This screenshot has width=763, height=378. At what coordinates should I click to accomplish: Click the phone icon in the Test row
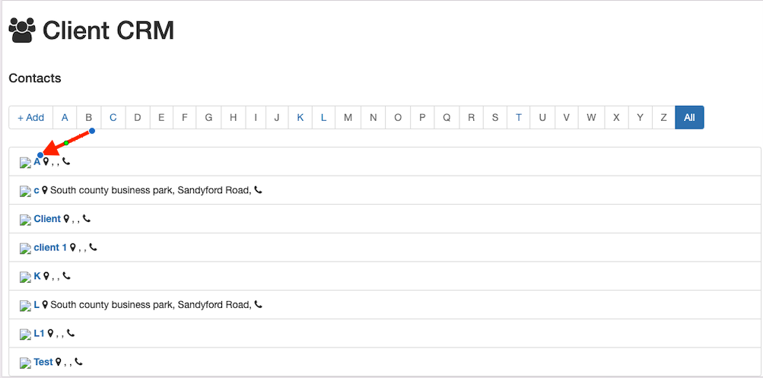coord(78,362)
